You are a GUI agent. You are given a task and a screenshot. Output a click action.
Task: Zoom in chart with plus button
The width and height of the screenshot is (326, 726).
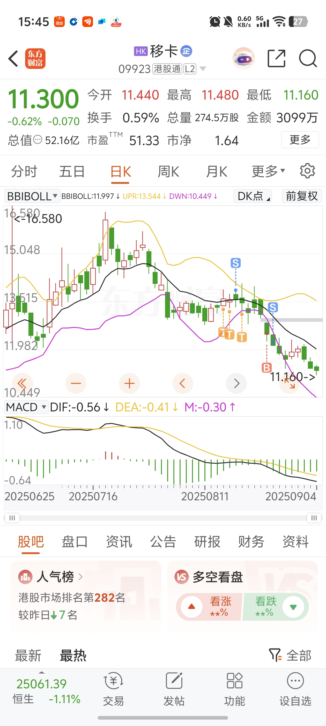pyautogui.click(x=129, y=383)
